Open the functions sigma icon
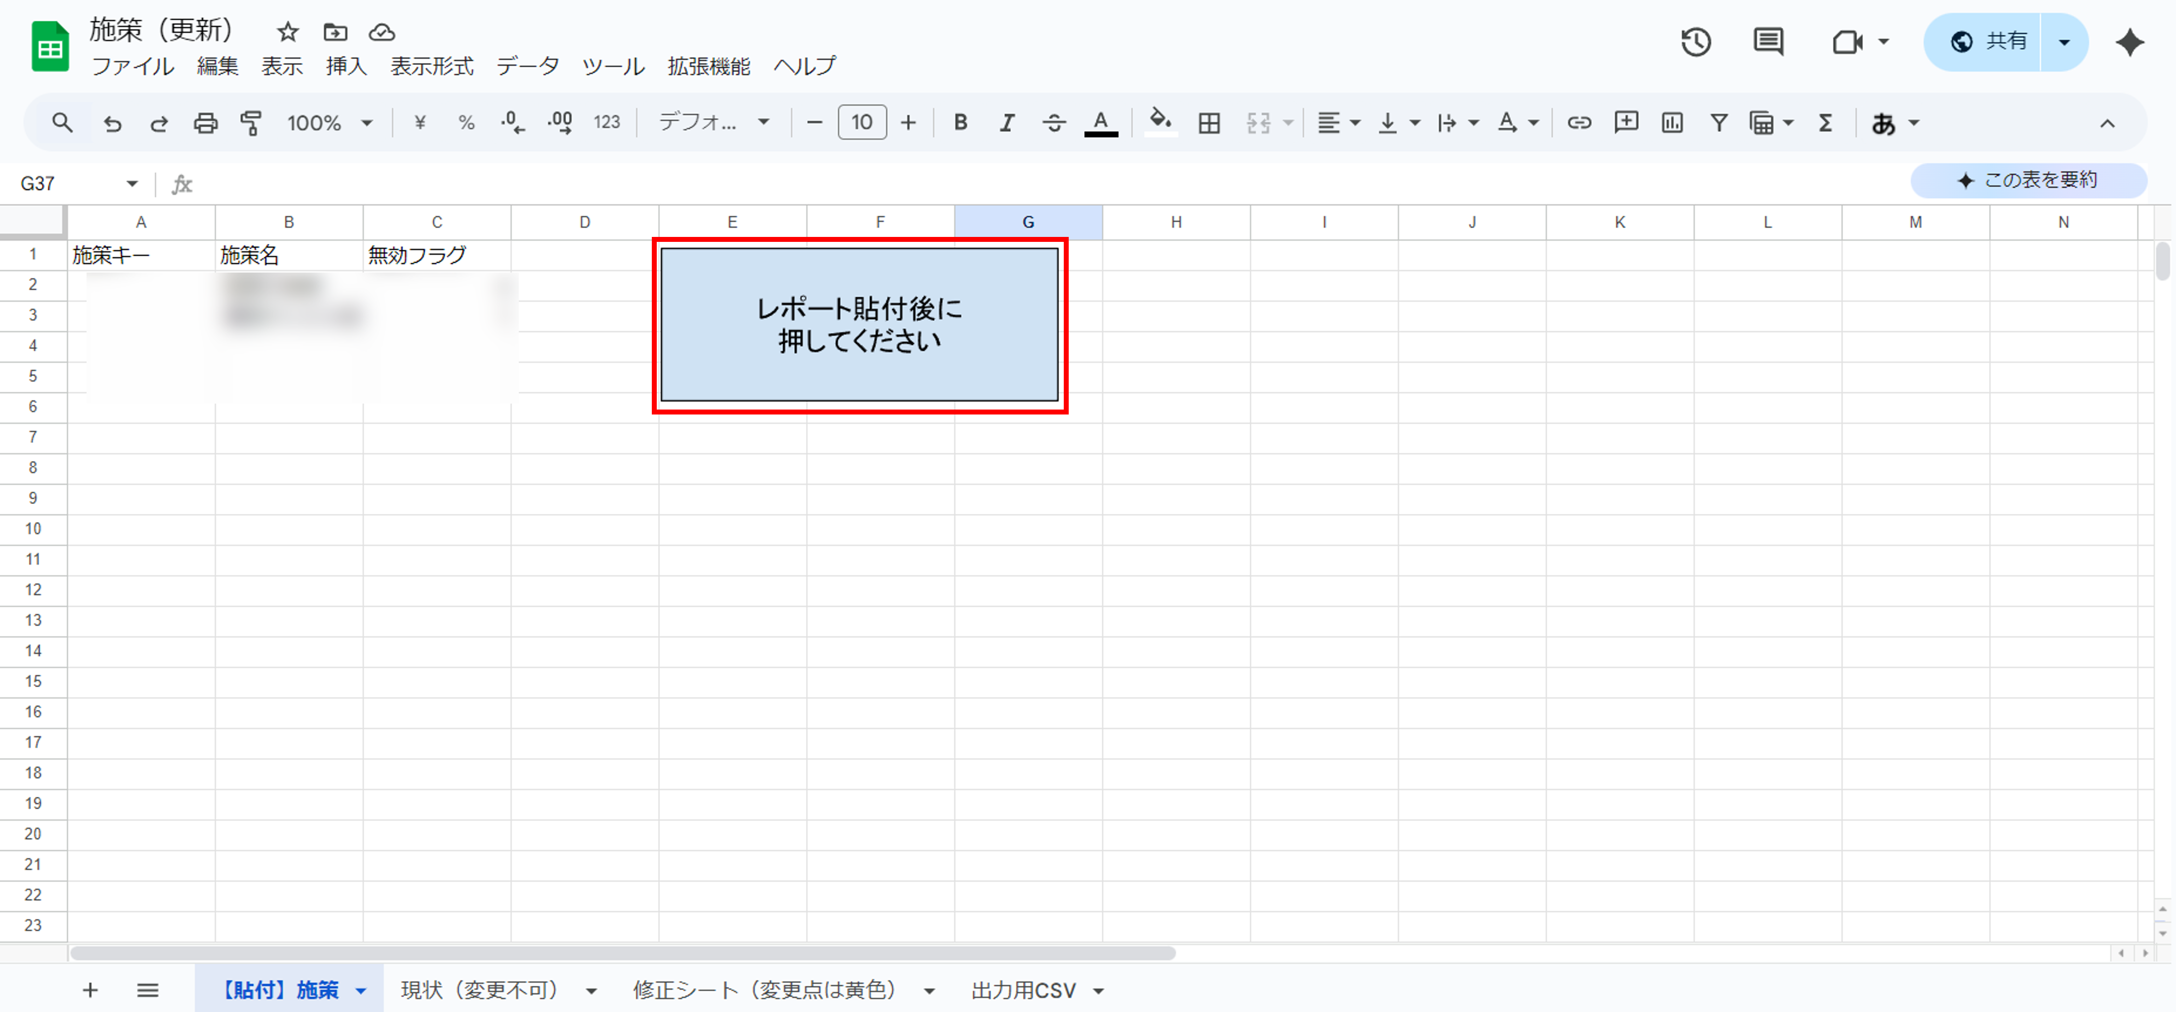 [1825, 123]
